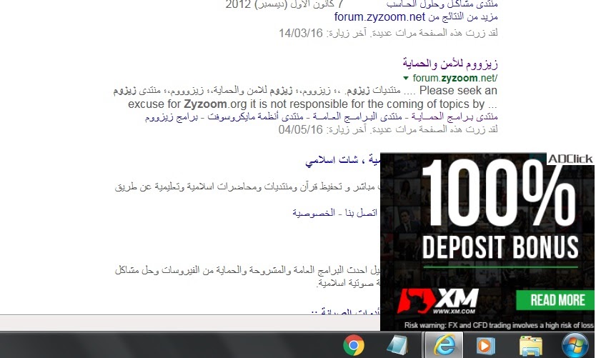Open منتدى أنظمة مايكروسوفت sitelink
Viewport: 596px width, 358px height.
tap(255, 117)
